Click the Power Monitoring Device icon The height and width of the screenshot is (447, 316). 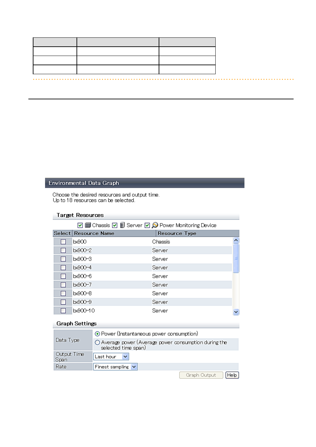(x=155, y=225)
